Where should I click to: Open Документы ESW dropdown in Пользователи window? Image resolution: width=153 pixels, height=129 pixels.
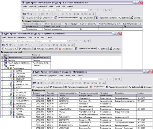[x=48, y=79]
